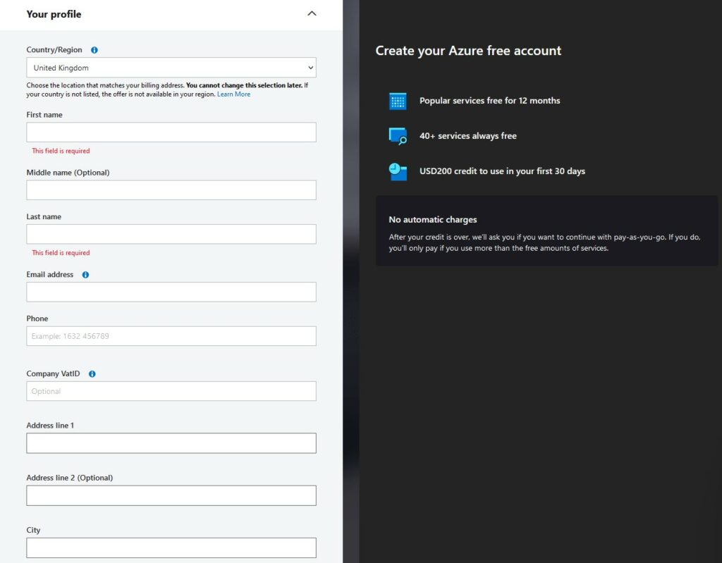Click the Country/Region info icon

tap(94, 50)
